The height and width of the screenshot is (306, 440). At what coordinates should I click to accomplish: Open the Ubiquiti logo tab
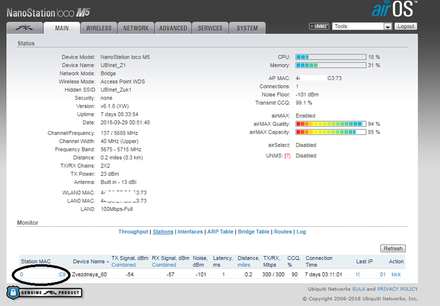coord(25,28)
